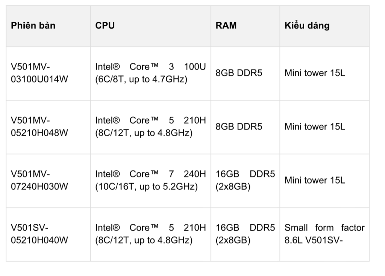The height and width of the screenshot is (276, 385).
Task: Select the V501SV-05210H040W version cell
Action: pos(39,234)
